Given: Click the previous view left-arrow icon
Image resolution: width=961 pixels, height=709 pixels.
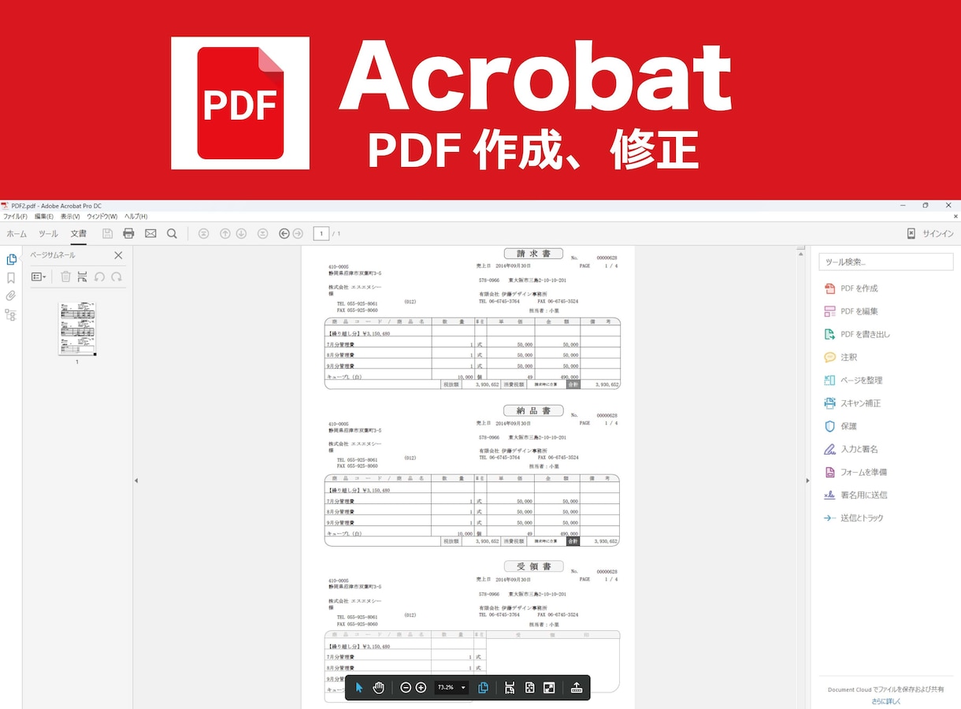Looking at the screenshot, I should [x=284, y=233].
